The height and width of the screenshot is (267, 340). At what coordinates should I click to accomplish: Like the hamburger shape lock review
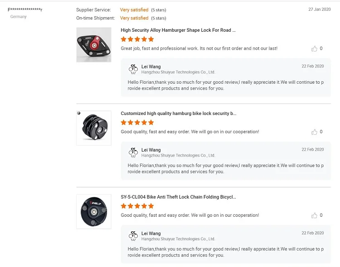tap(314, 48)
